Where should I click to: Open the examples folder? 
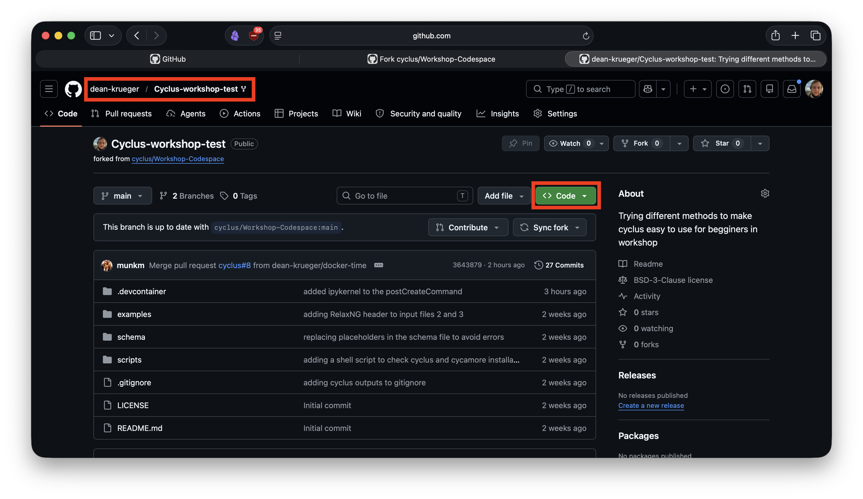pos(134,314)
